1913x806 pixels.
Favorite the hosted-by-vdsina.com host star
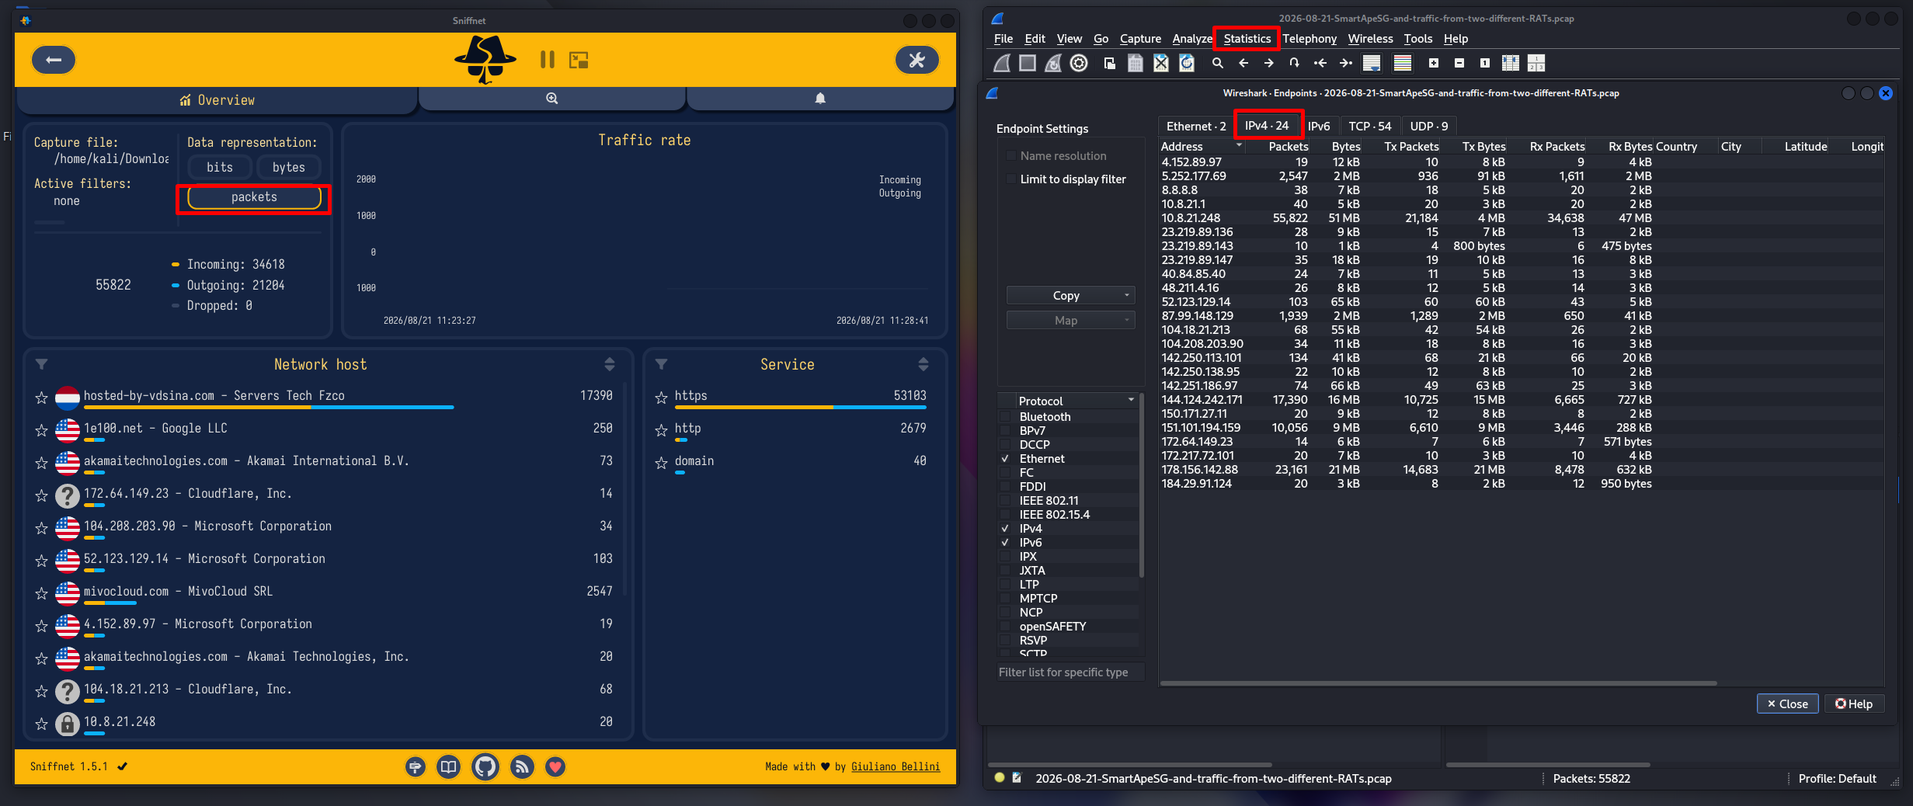[41, 398]
